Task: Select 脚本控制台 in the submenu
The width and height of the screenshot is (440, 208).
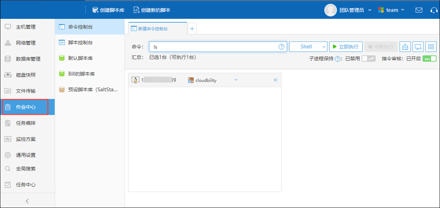Action: pos(80,43)
